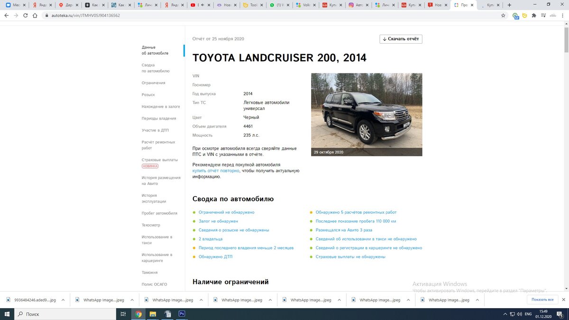569x320 pixels.
Task: Click the 'Скачать отчёт' button
Action: 401,39
